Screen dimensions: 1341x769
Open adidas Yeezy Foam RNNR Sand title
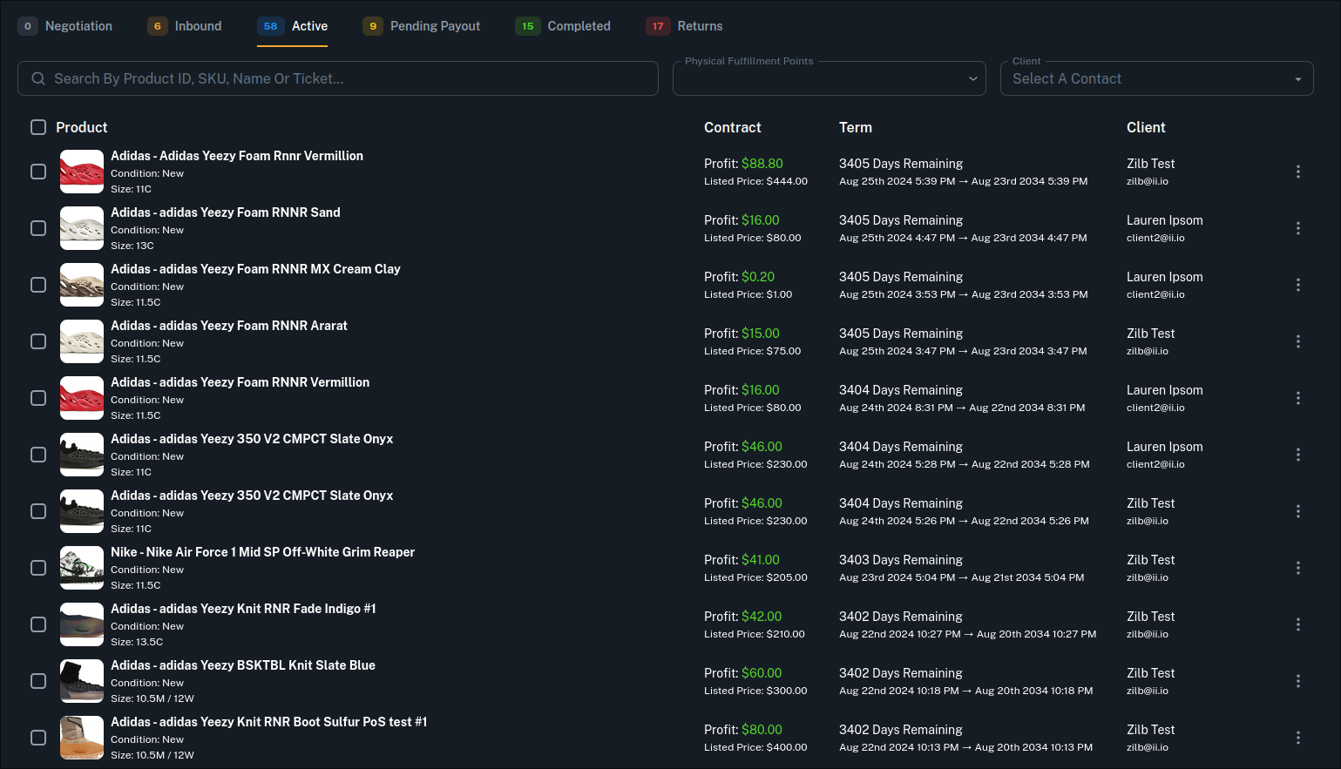(226, 212)
